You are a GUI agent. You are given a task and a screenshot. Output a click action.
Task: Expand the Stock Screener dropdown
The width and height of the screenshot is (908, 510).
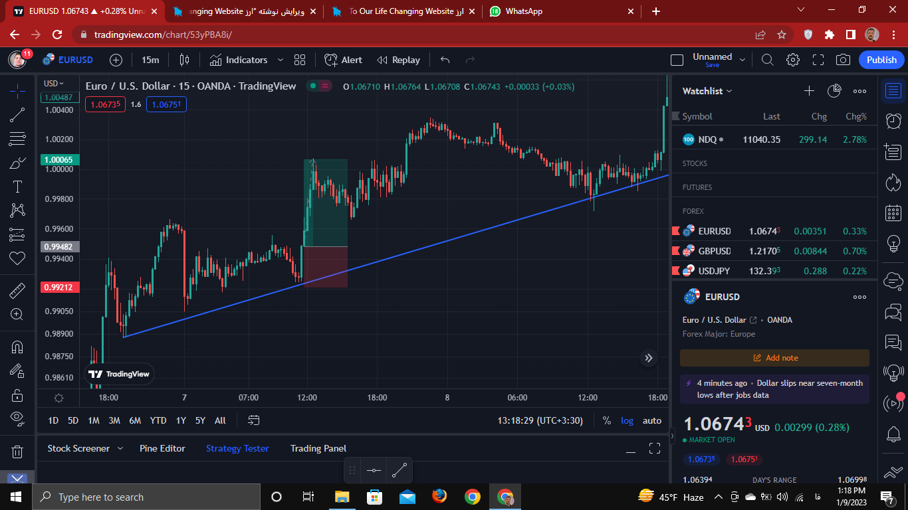coord(120,448)
